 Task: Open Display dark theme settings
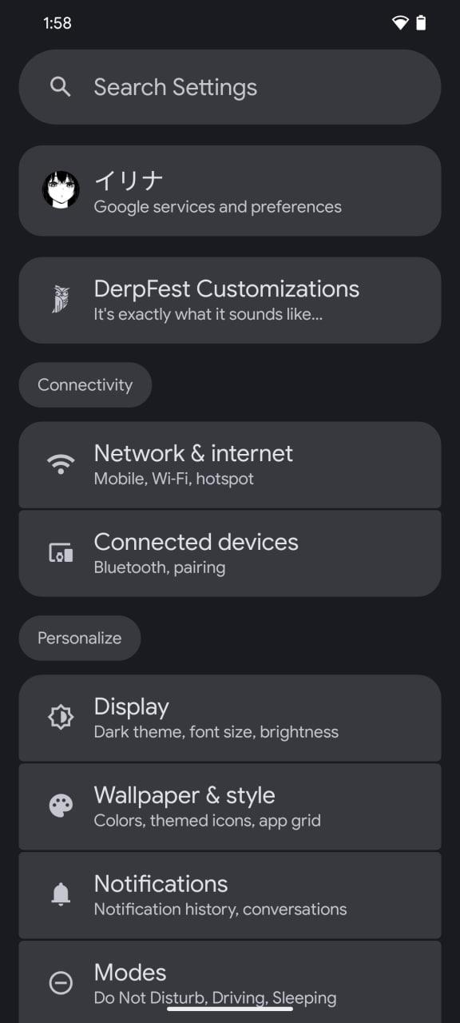tap(230, 718)
